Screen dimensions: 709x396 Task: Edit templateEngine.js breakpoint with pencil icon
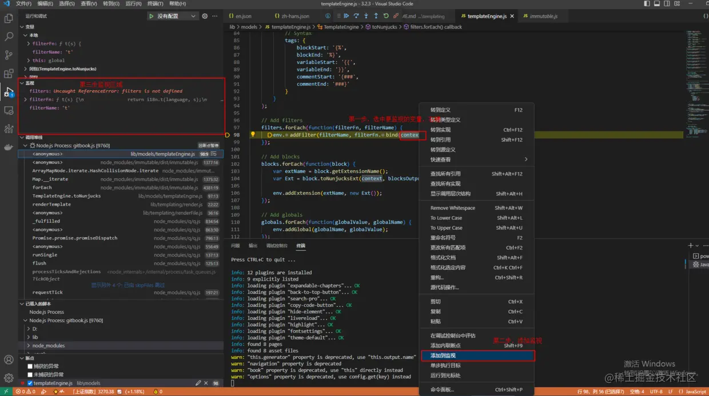pos(198,383)
